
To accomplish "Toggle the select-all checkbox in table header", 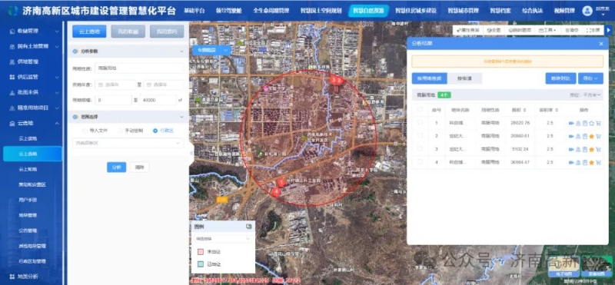I will [420, 110].
